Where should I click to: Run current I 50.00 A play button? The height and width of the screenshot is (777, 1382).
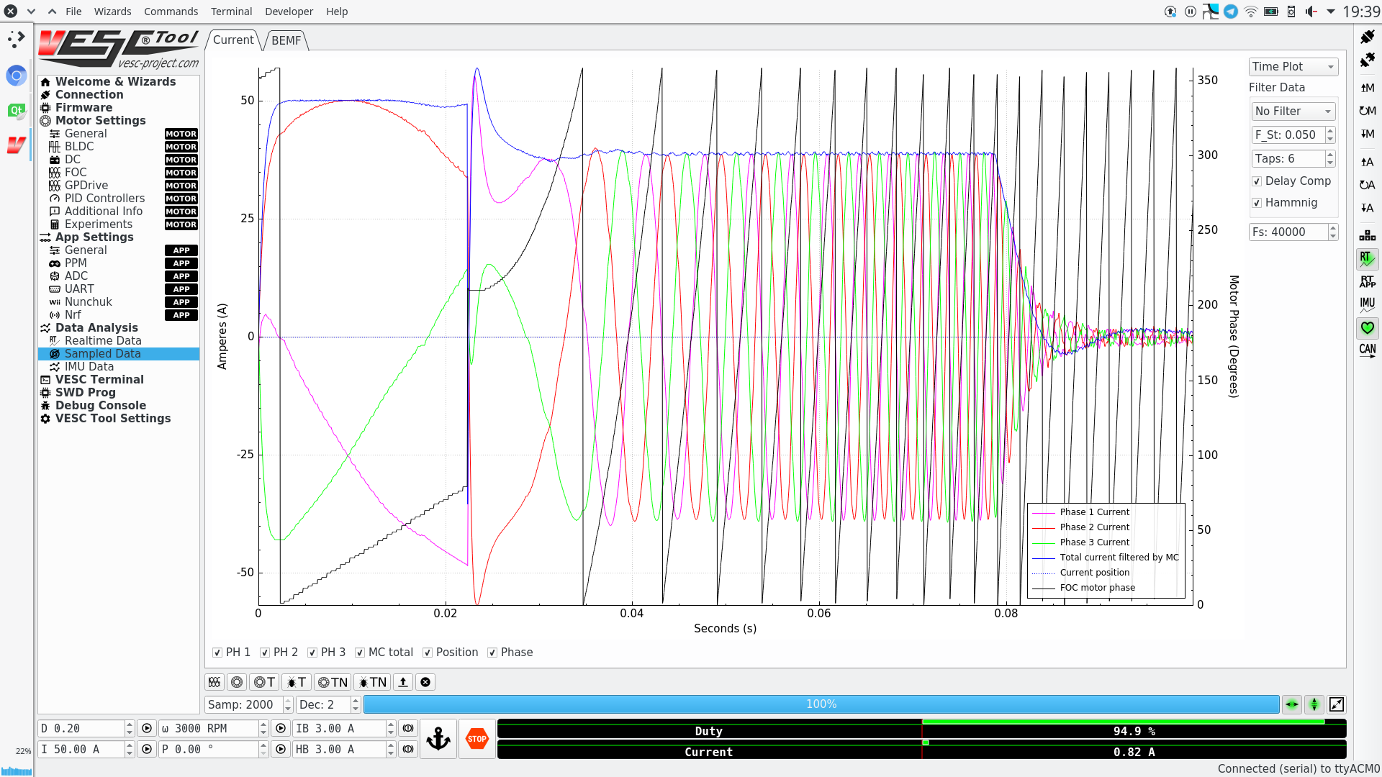[x=147, y=749]
